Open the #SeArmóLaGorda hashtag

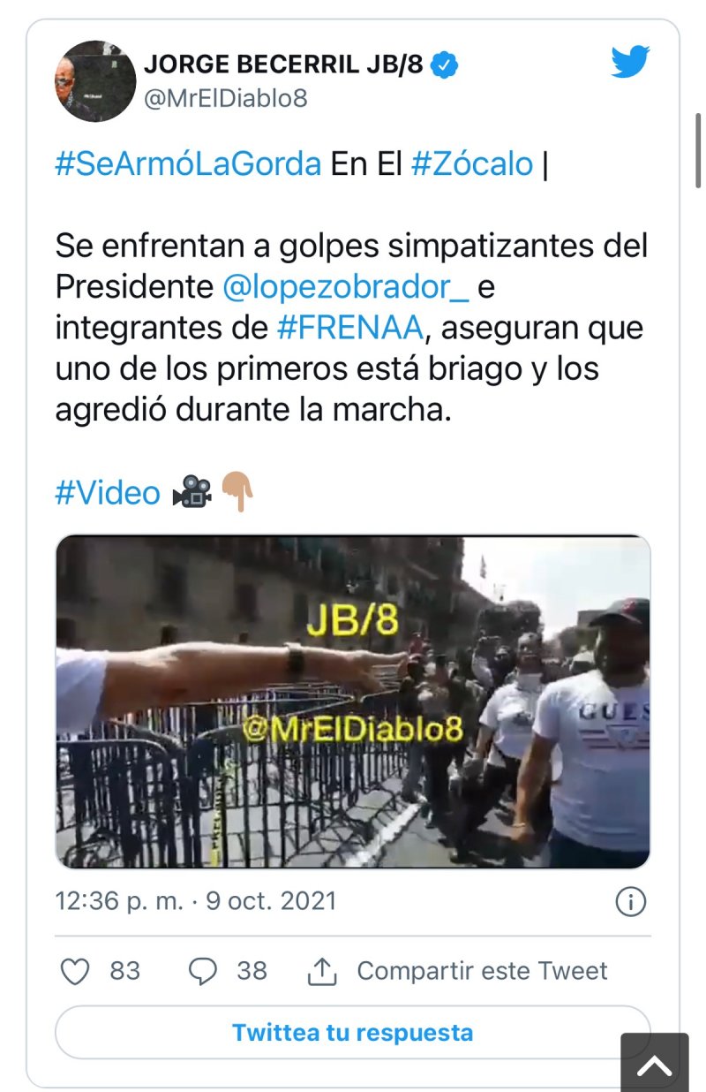point(188,164)
